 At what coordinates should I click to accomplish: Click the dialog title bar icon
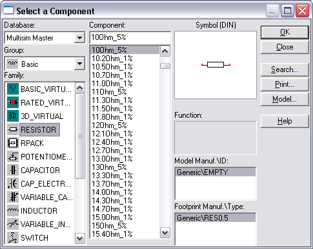click(x=8, y=10)
